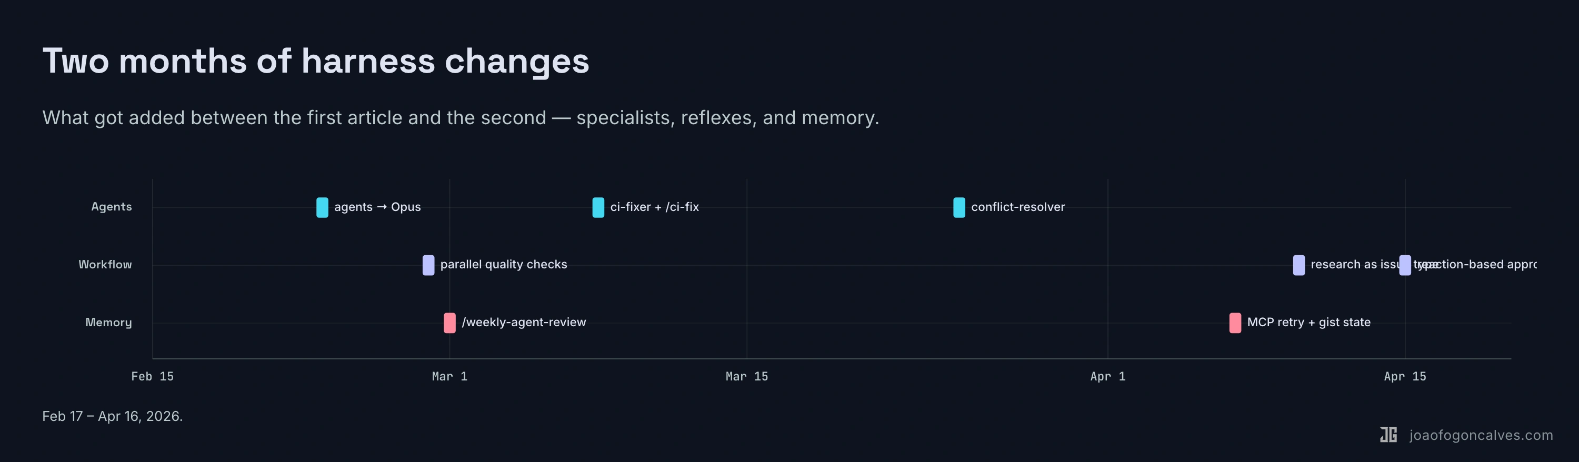Screen dimensions: 1579x462
Task: Click the Apr 15 axis label
Action: click(x=1405, y=376)
